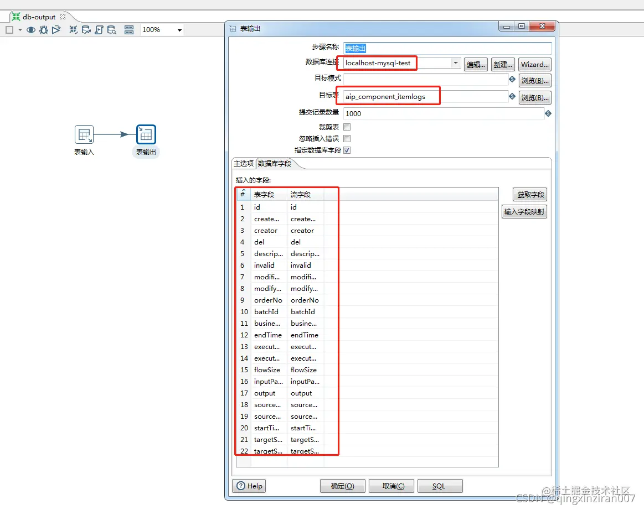The image size is (644, 510).
Task: Select 'output' cell in the 流字段 column
Action: 306,393
